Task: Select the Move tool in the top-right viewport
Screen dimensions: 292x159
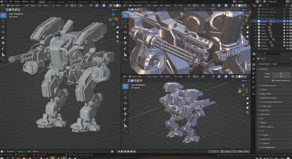Action: click(x=125, y=27)
